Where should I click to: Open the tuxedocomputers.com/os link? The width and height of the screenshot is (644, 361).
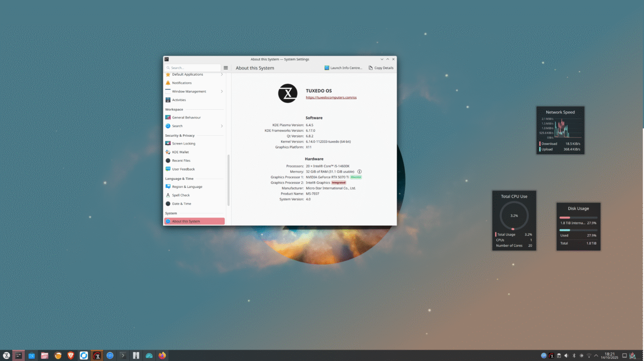331,97
